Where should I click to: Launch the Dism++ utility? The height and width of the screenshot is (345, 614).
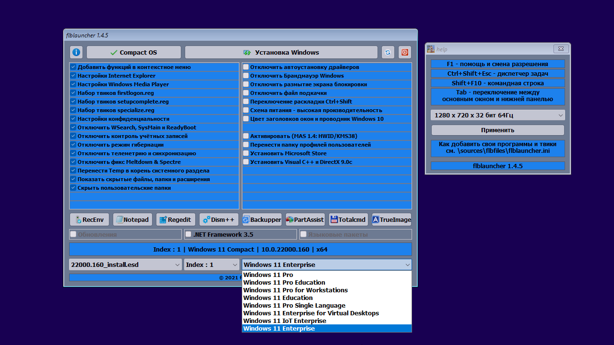(x=219, y=219)
